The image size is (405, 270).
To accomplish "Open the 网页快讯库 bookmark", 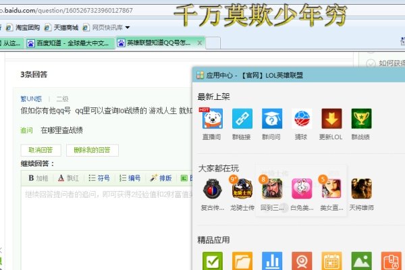I will (x=103, y=28).
